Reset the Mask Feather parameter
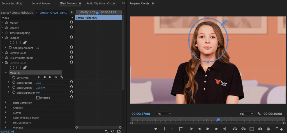287x133 pixels. tap(71, 83)
